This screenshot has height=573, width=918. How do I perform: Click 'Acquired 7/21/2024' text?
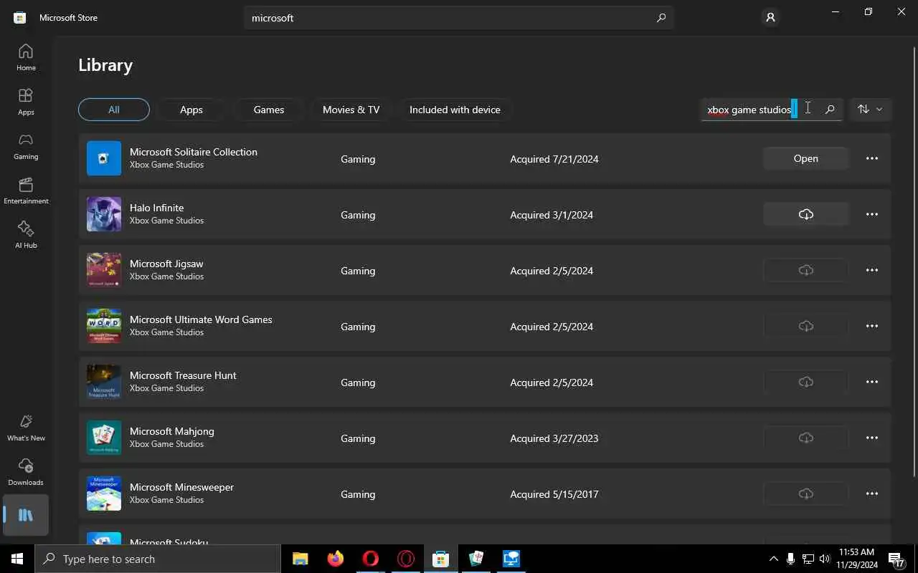click(x=554, y=159)
